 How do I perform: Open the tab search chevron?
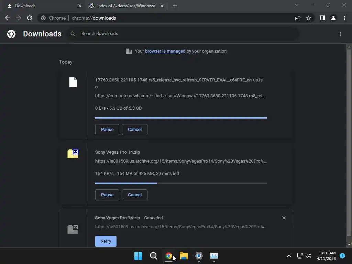click(297, 5)
